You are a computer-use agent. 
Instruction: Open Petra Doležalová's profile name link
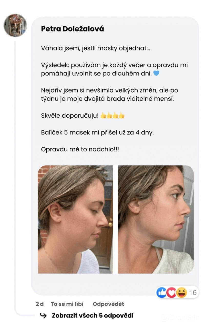pos(72,29)
